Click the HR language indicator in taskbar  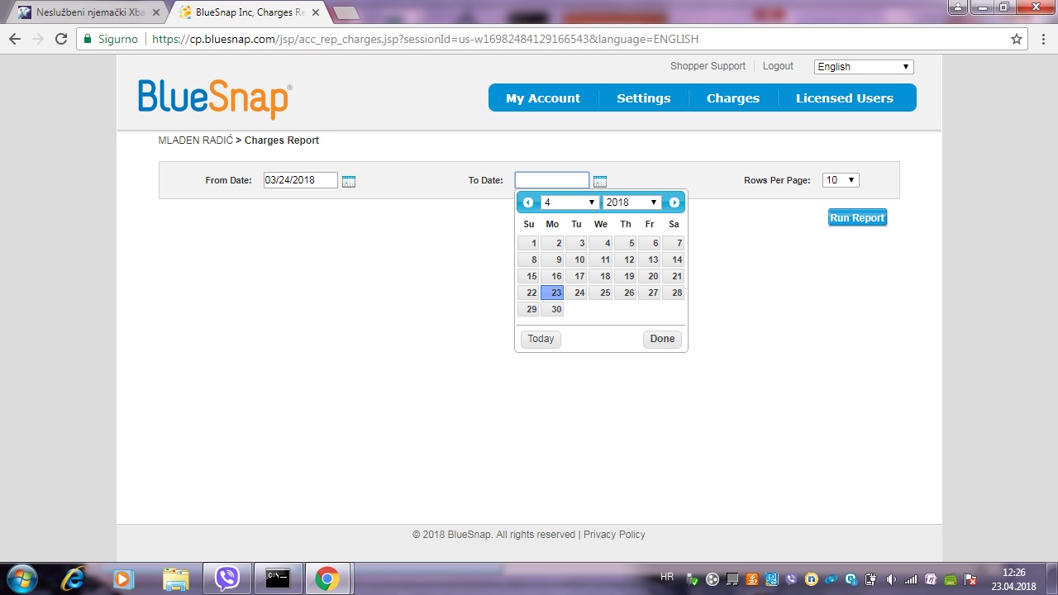(x=667, y=576)
